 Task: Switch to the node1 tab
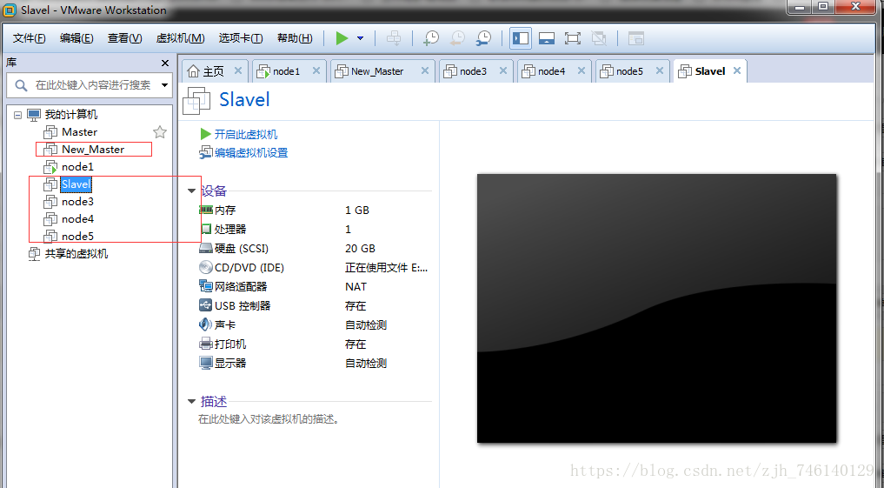286,71
